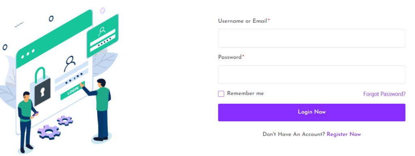
Task: Click the Don't Have An Account? text
Action: (294, 134)
